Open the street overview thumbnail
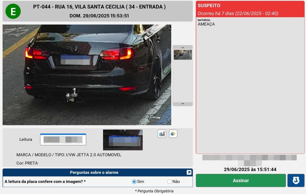 coord(183,55)
